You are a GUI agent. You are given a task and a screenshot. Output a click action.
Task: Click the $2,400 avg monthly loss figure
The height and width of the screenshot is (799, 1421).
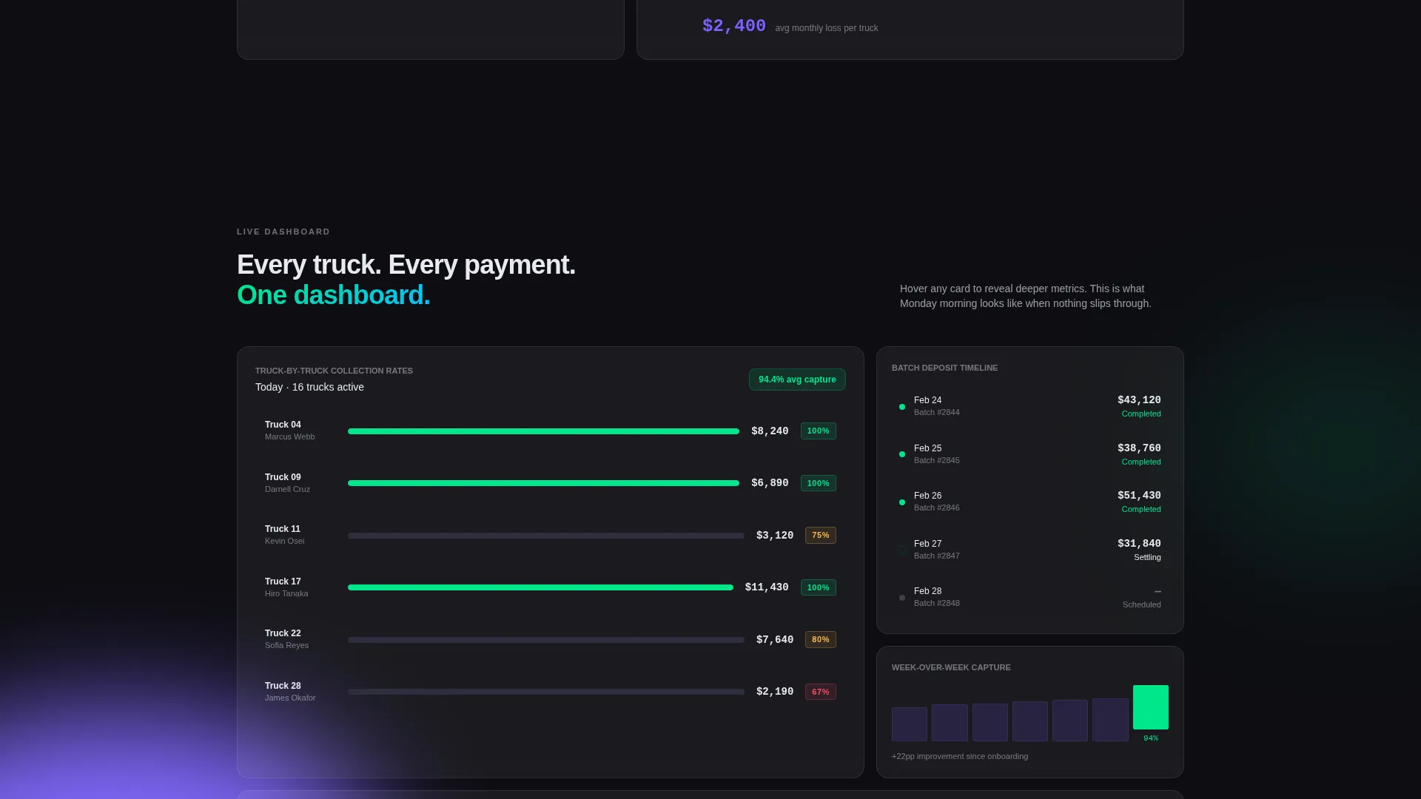click(x=734, y=26)
